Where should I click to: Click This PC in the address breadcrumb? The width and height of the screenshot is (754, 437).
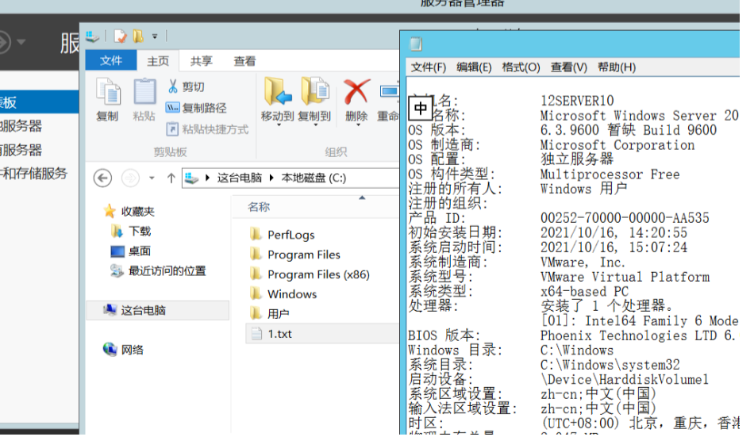pos(240,178)
